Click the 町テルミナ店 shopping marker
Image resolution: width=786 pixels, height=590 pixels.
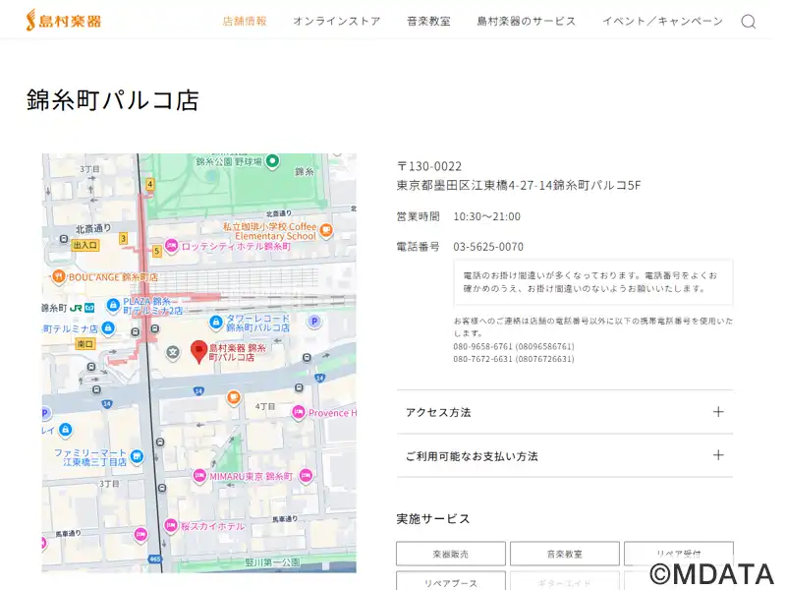[108, 328]
